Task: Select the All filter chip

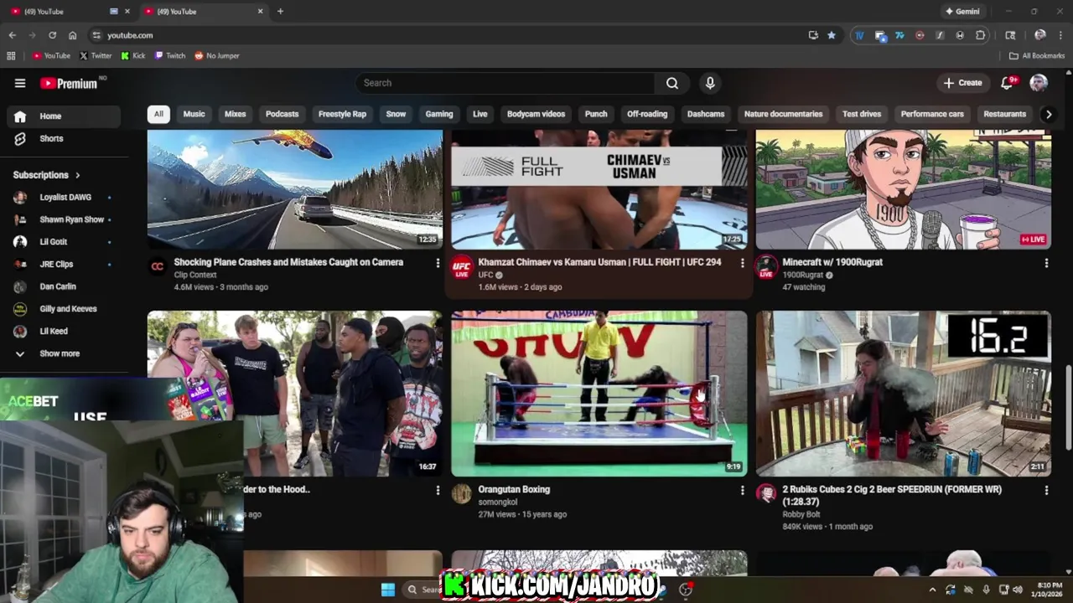Action: tap(158, 114)
